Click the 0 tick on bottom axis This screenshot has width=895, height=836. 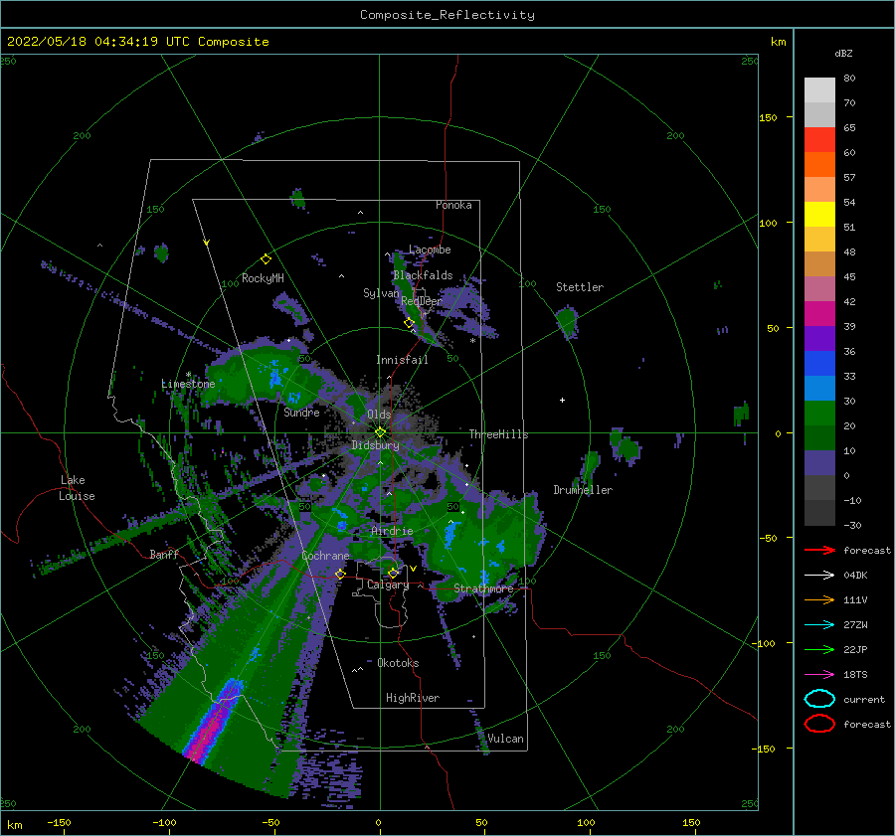coord(379,823)
